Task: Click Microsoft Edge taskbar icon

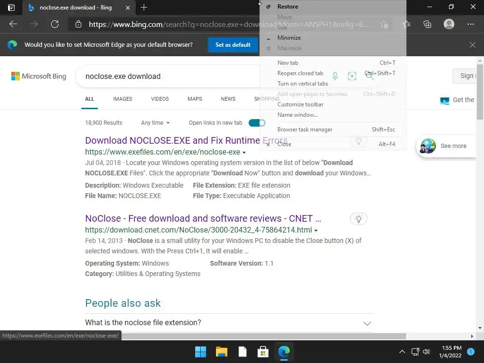Action: pyautogui.click(x=284, y=352)
